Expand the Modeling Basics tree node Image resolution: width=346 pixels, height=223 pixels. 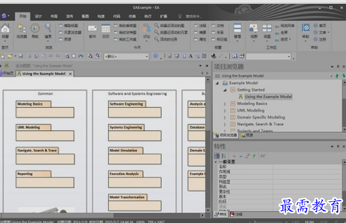pos(225,104)
